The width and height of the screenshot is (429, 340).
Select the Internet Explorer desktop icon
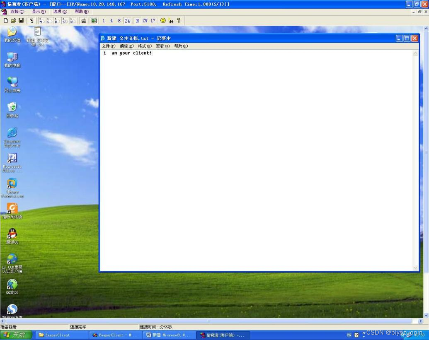point(12,137)
